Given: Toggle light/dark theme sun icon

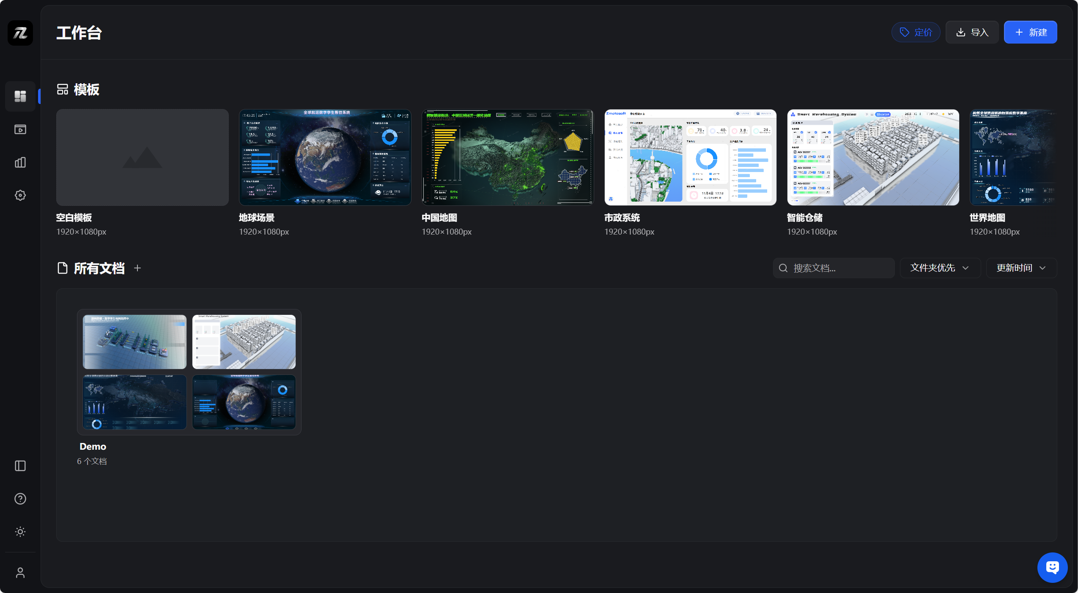Looking at the screenshot, I should point(20,532).
